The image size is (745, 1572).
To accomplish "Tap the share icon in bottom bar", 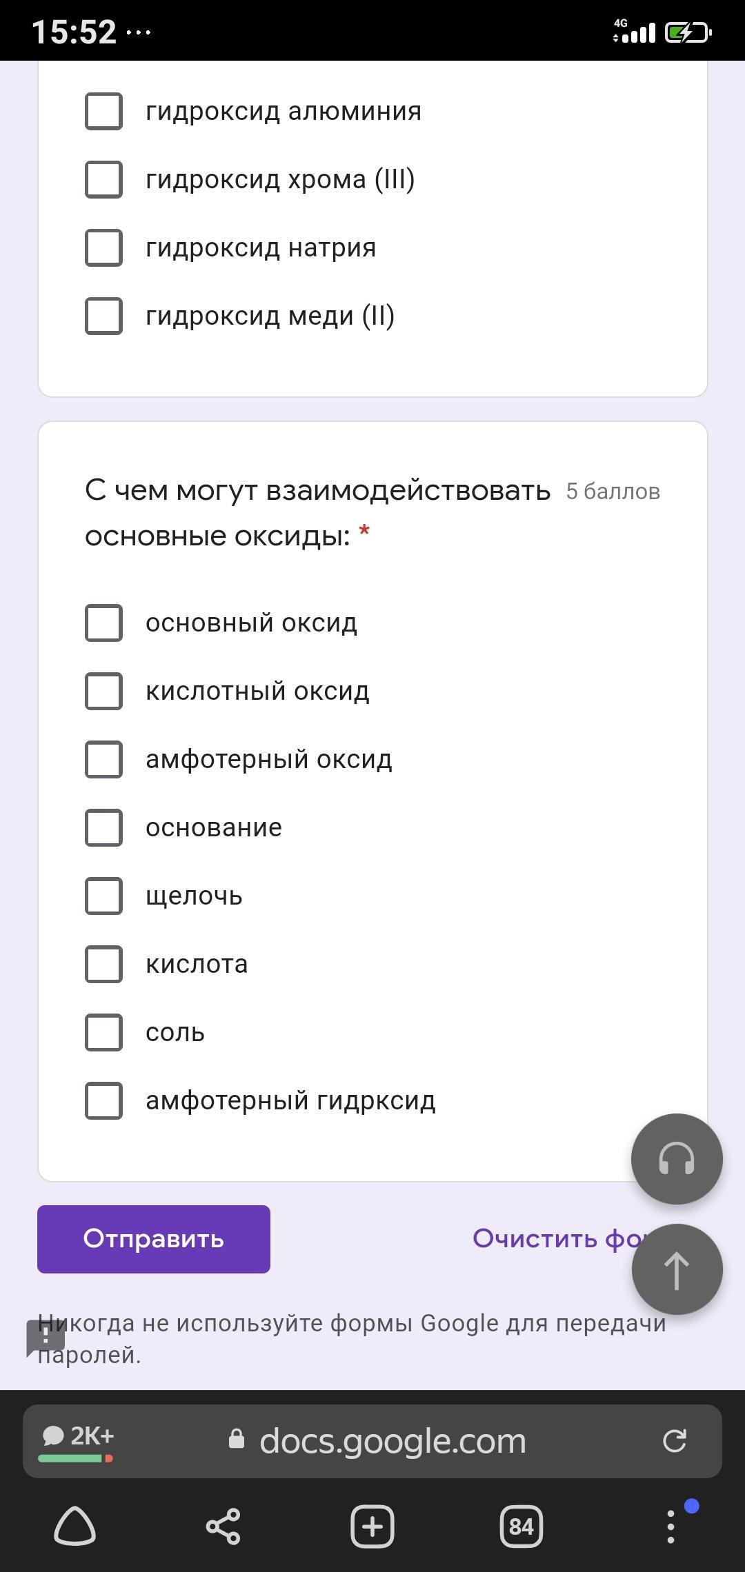I will click(x=223, y=1526).
